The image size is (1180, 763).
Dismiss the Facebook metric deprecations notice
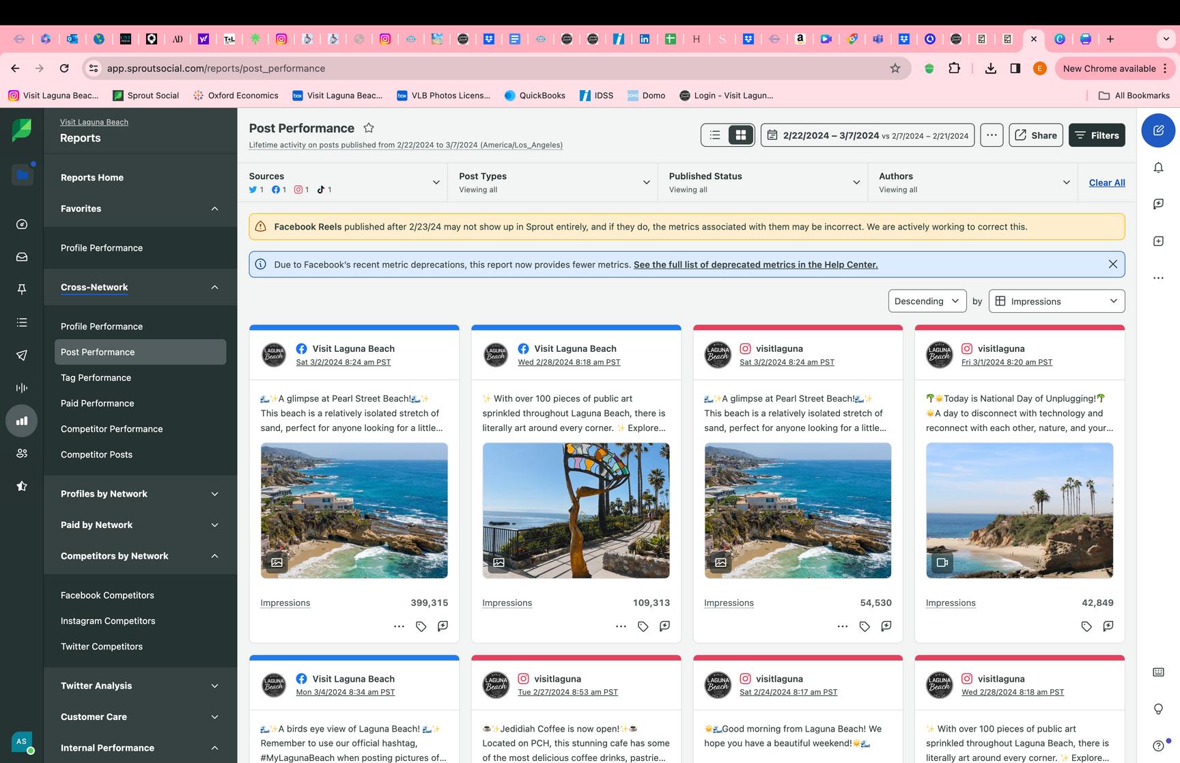[1112, 264]
